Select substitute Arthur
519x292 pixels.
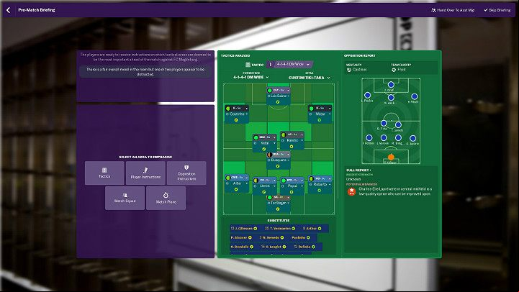pos(312,229)
